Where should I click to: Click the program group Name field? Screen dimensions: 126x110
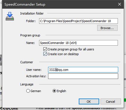pos(79,43)
